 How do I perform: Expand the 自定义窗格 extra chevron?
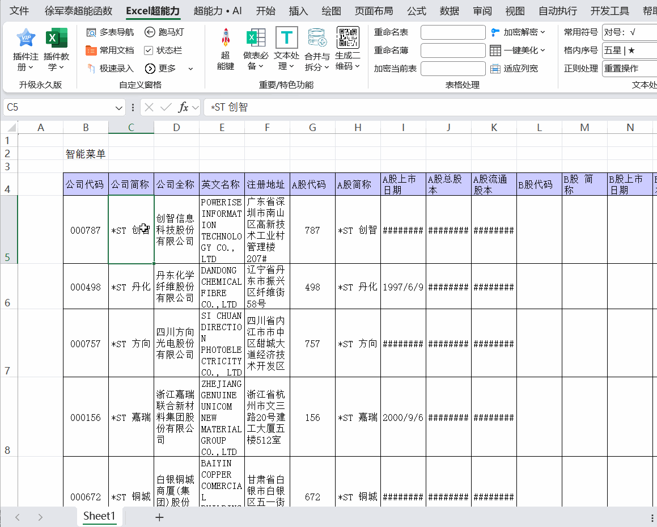(x=190, y=69)
